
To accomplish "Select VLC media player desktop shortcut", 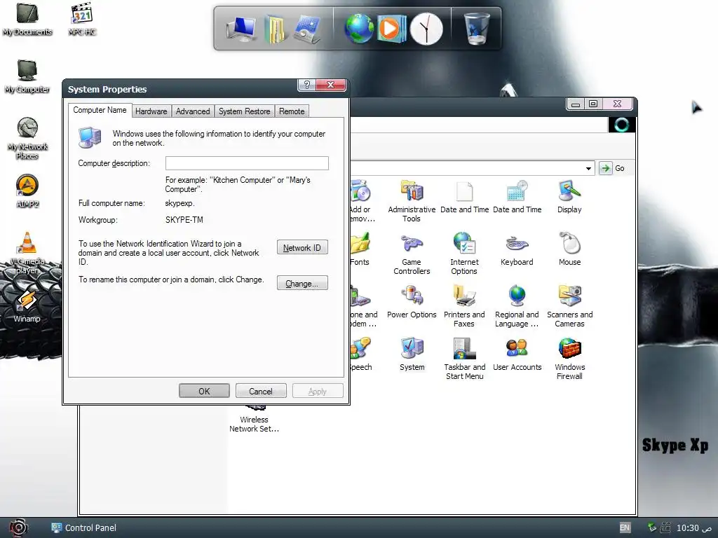I will [27, 253].
